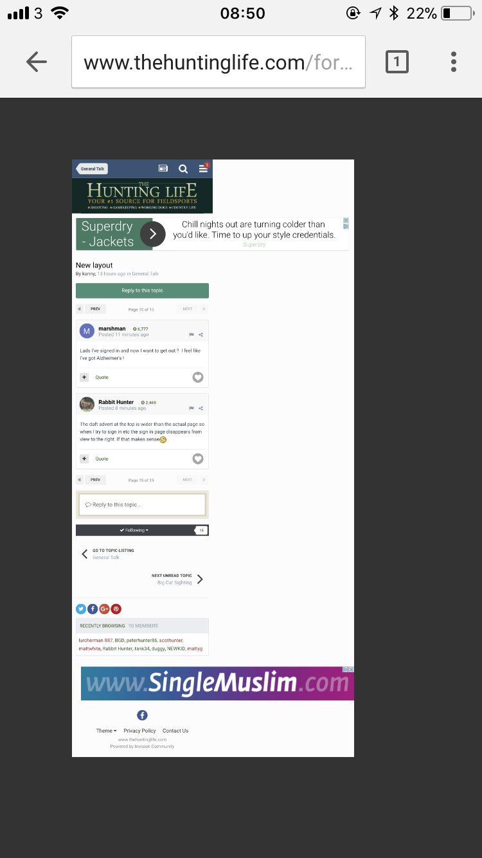Image resolution: width=482 pixels, height=858 pixels.
Task: Go to the PREV page at the top
Action: click(x=95, y=309)
